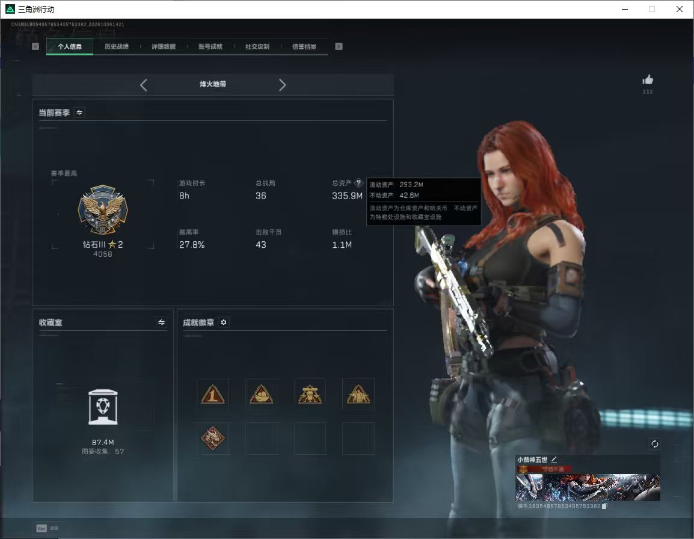The image size is (694, 539).
Task: Click the refresh character icon
Action: [x=654, y=444]
